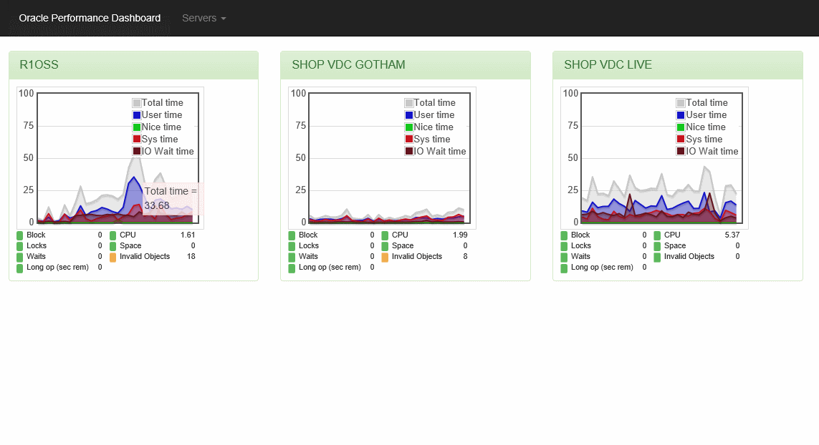
Task: Click the SHOP VDC LIVE panel heading
Action: click(677, 65)
